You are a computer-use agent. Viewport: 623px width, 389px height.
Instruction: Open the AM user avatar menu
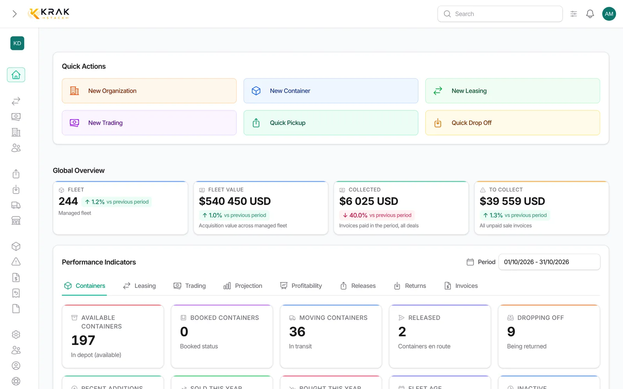(x=609, y=14)
